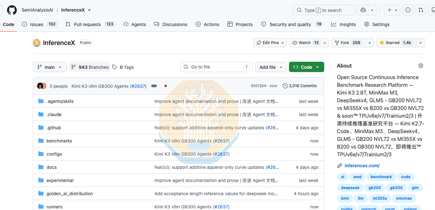
Task: Open pull request #2637 in latest commit
Action: click(139, 86)
